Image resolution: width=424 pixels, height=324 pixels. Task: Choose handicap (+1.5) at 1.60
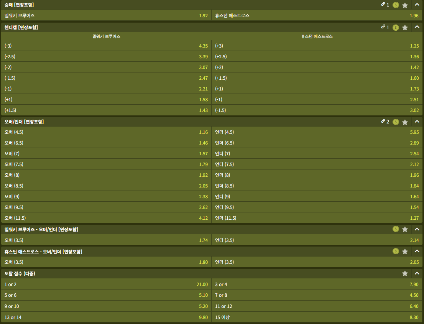(317, 78)
